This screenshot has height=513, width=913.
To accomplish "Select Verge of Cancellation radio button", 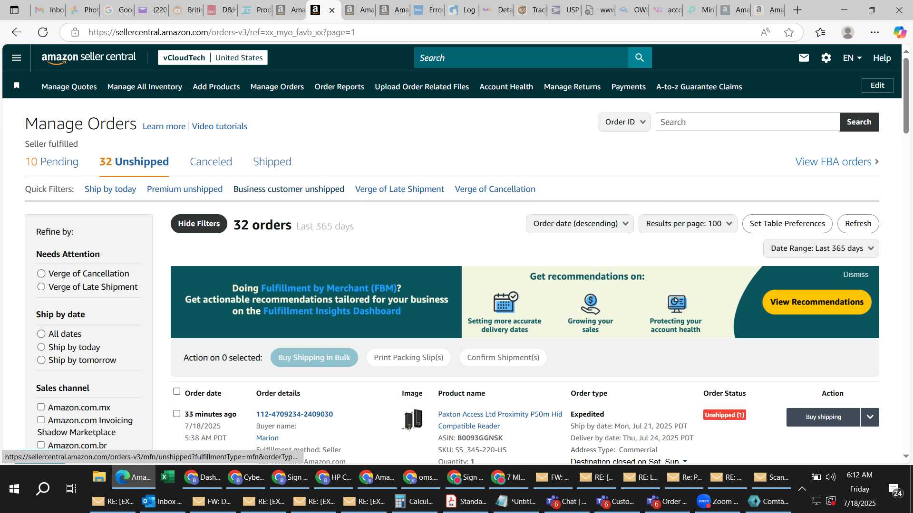I will [41, 274].
